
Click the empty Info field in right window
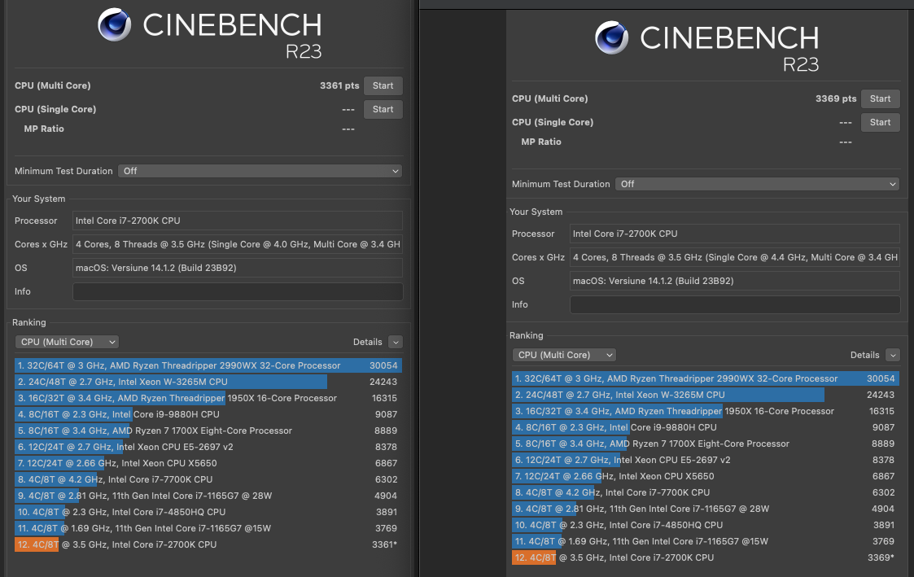[x=734, y=304]
